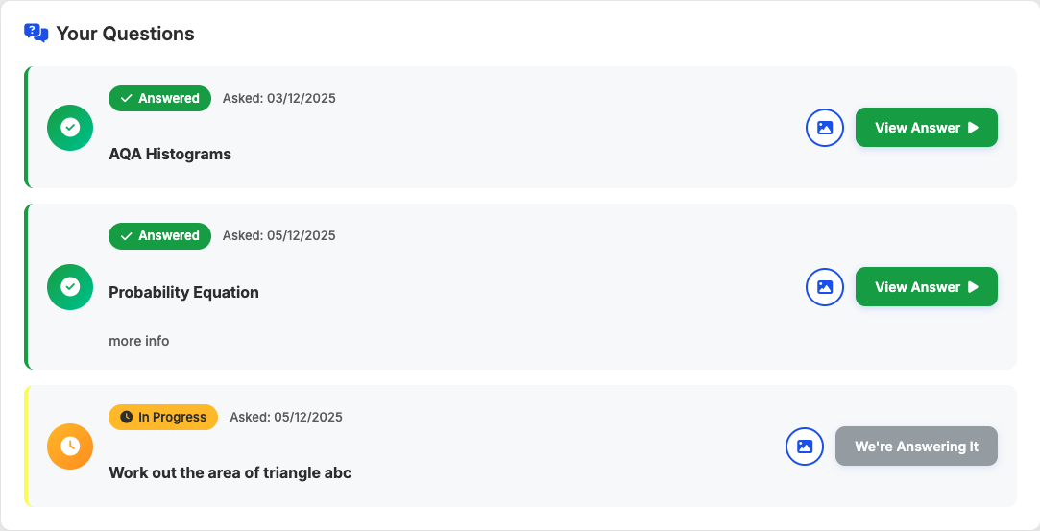Open image attachment for Probability Equation

click(824, 287)
